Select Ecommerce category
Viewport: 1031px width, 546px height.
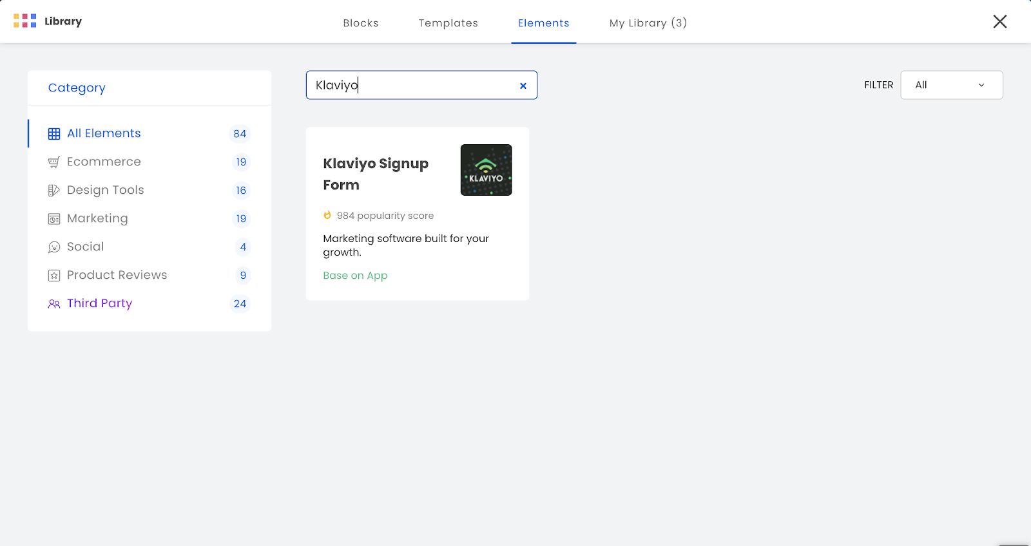click(x=149, y=162)
